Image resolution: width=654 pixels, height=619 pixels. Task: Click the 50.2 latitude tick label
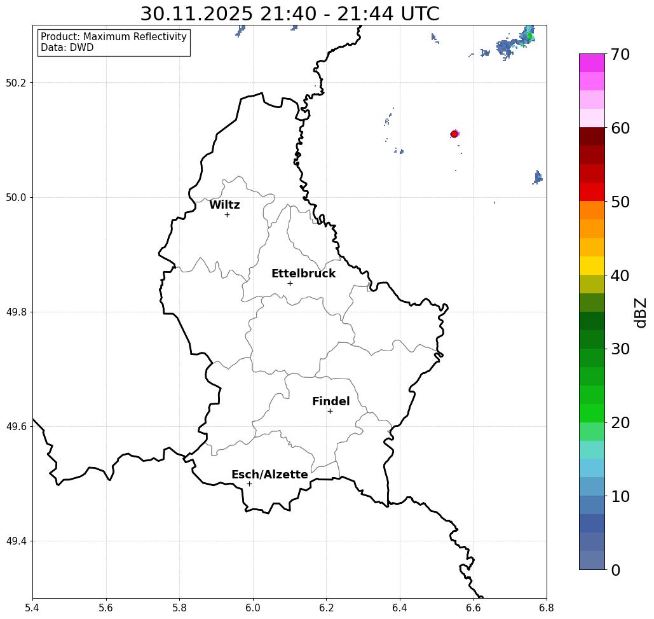pyautogui.click(x=16, y=83)
